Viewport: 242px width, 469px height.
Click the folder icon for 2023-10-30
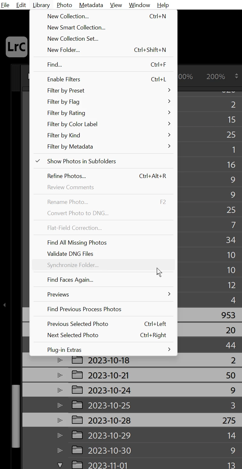click(77, 450)
